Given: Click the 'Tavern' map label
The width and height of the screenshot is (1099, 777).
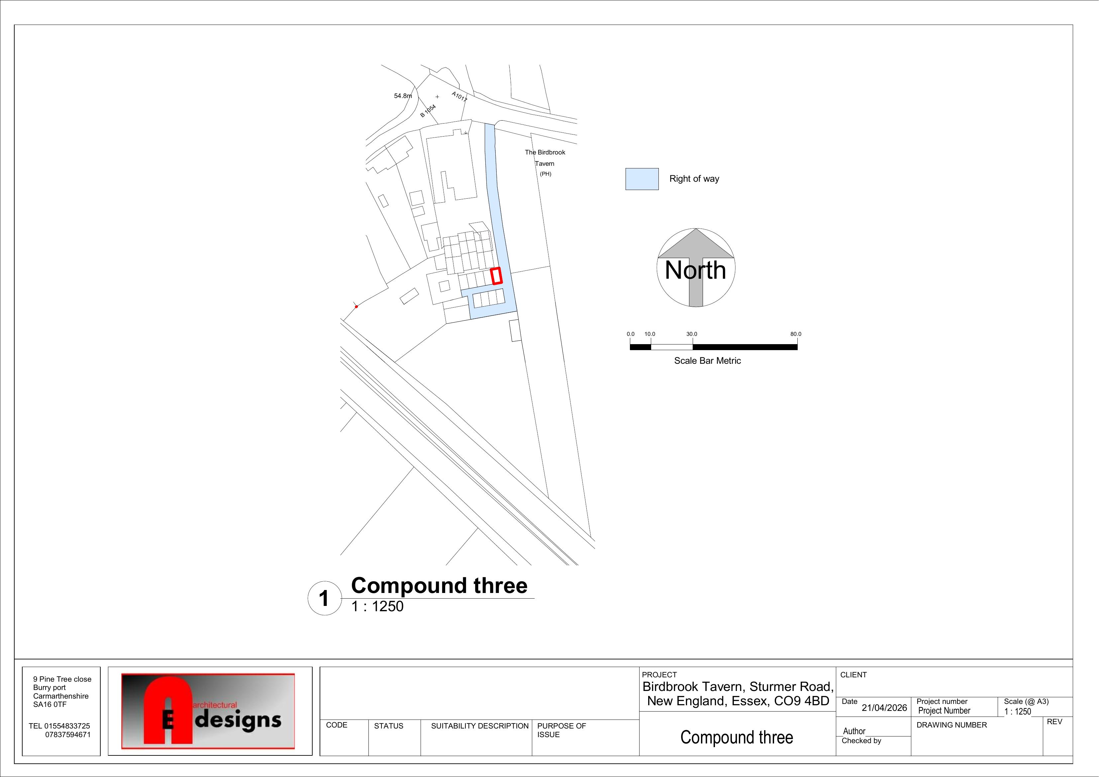Looking at the screenshot, I should coord(545,164).
